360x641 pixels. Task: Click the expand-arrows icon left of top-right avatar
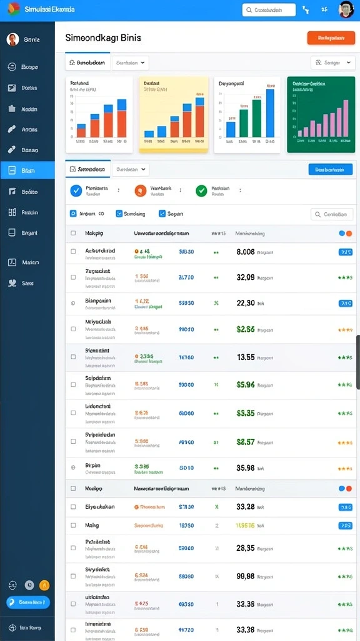[324, 9]
